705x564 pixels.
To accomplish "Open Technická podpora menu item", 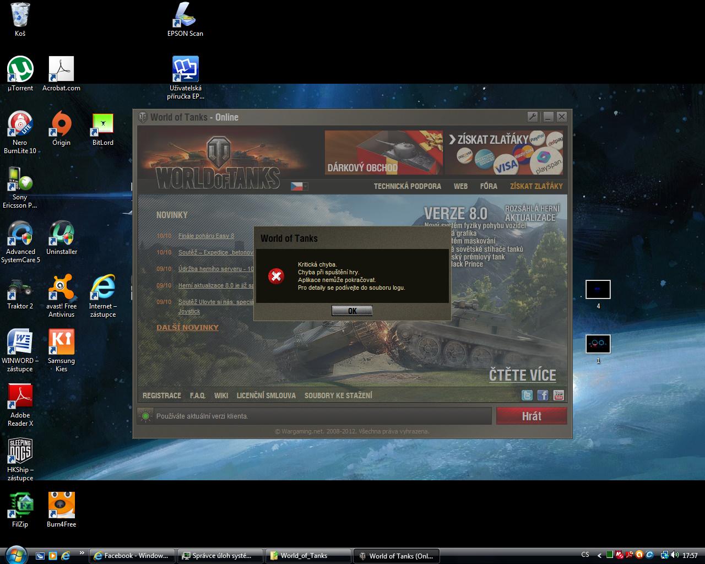I will 407,186.
